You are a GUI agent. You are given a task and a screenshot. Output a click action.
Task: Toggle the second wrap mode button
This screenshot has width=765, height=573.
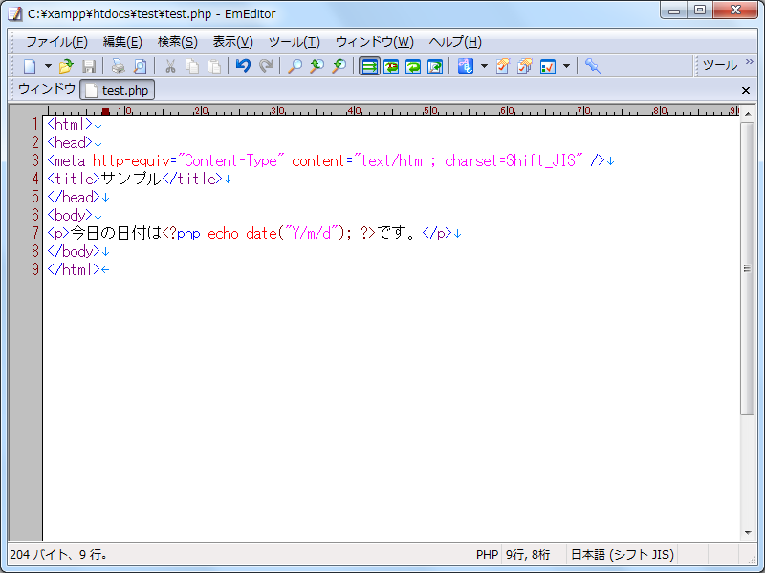391,66
